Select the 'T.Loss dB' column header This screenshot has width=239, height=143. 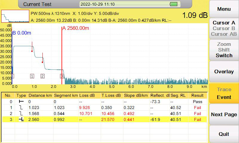coord(112,95)
